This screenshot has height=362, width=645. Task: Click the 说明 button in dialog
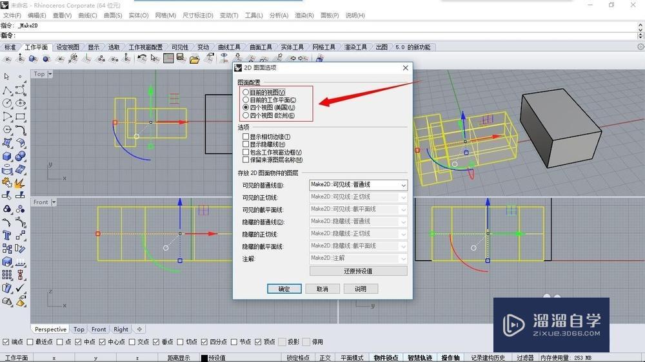(x=361, y=289)
